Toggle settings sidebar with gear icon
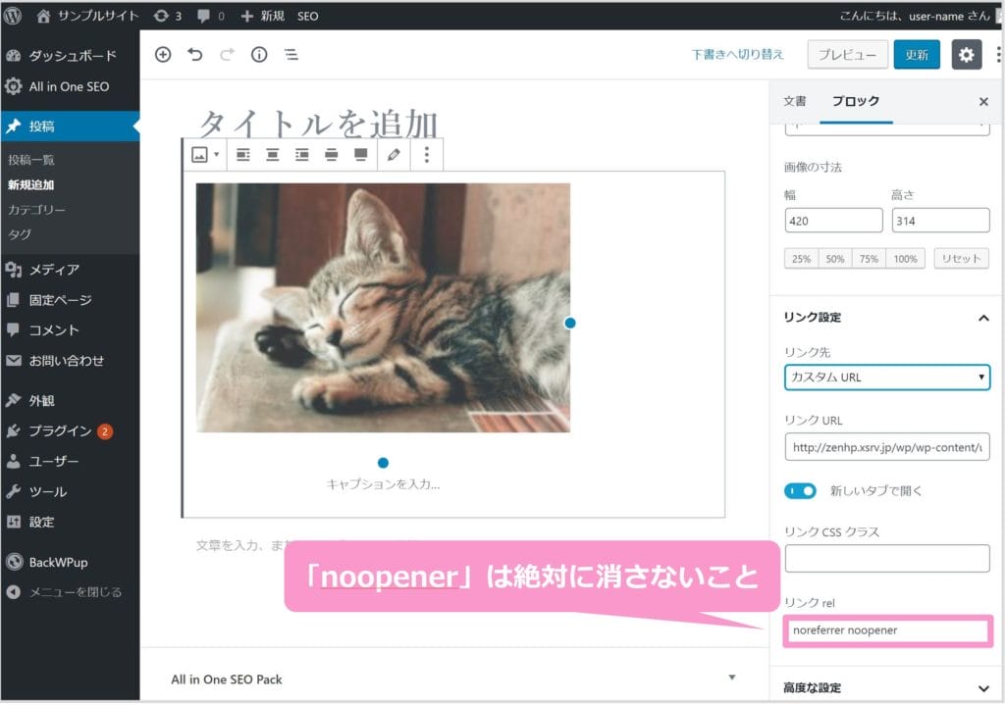This screenshot has height=705, width=1005. (967, 55)
